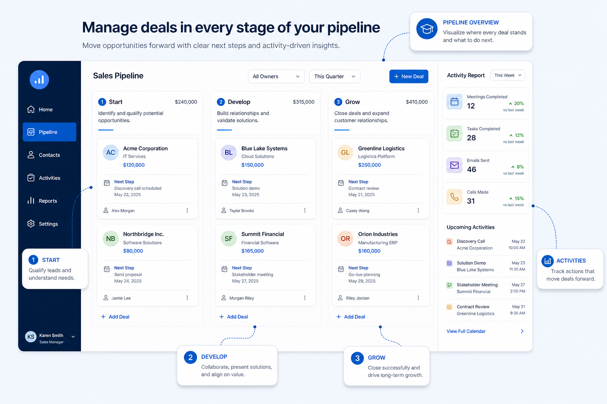Expand the Karen Smith user menu chevron
Image resolution: width=607 pixels, height=404 pixels.
[x=73, y=337]
